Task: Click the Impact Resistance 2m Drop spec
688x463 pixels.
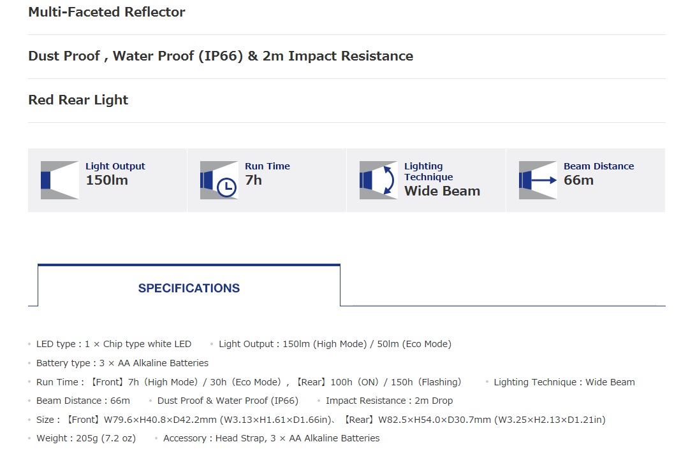Action: pos(389,401)
